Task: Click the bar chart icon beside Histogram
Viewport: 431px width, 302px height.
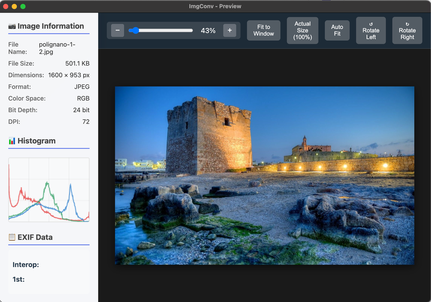Action: [x=12, y=141]
